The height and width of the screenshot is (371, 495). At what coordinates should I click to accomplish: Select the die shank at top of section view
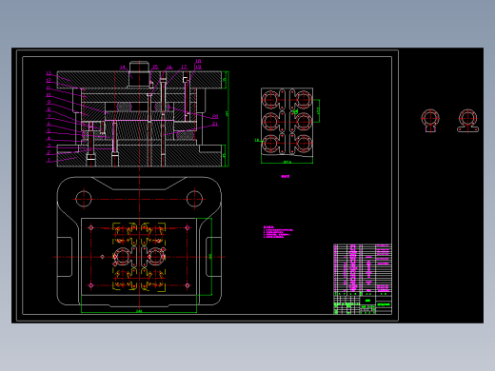[139, 74]
